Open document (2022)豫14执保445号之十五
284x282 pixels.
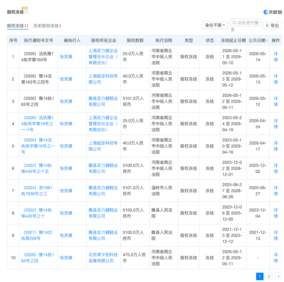pos(37,168)
